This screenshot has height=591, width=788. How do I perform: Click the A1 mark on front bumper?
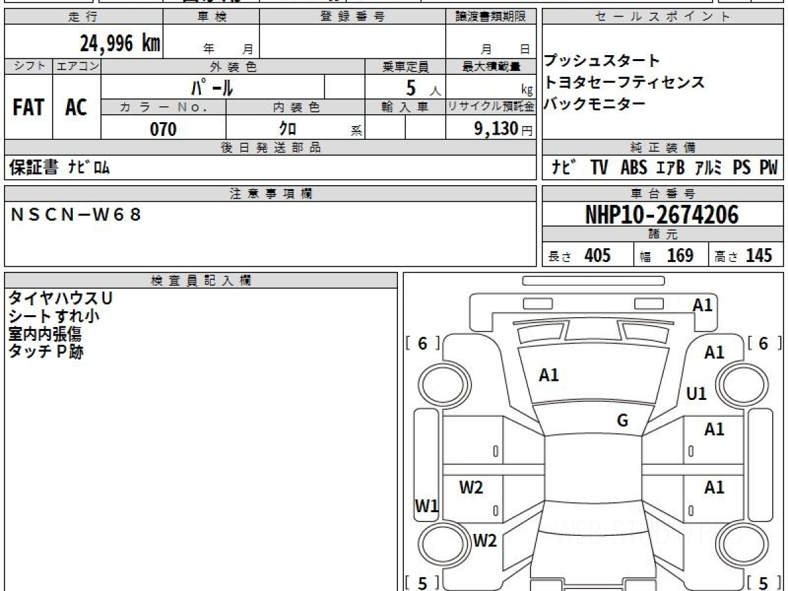[703, 305]
